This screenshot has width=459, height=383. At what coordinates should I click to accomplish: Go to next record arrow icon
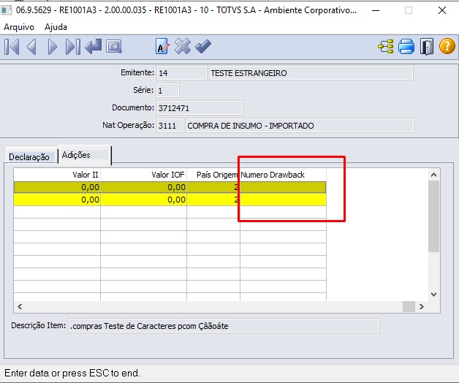point(53,47)
